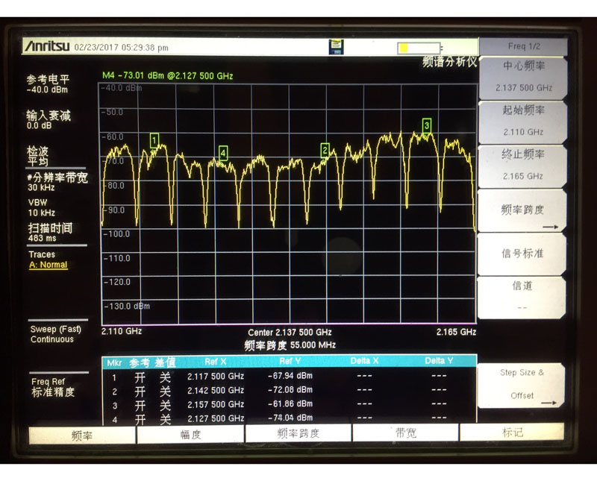Select marker 1 on the trace
Image resolution: width=597 pixels, height=481 pixels.
tap(154, 140)
